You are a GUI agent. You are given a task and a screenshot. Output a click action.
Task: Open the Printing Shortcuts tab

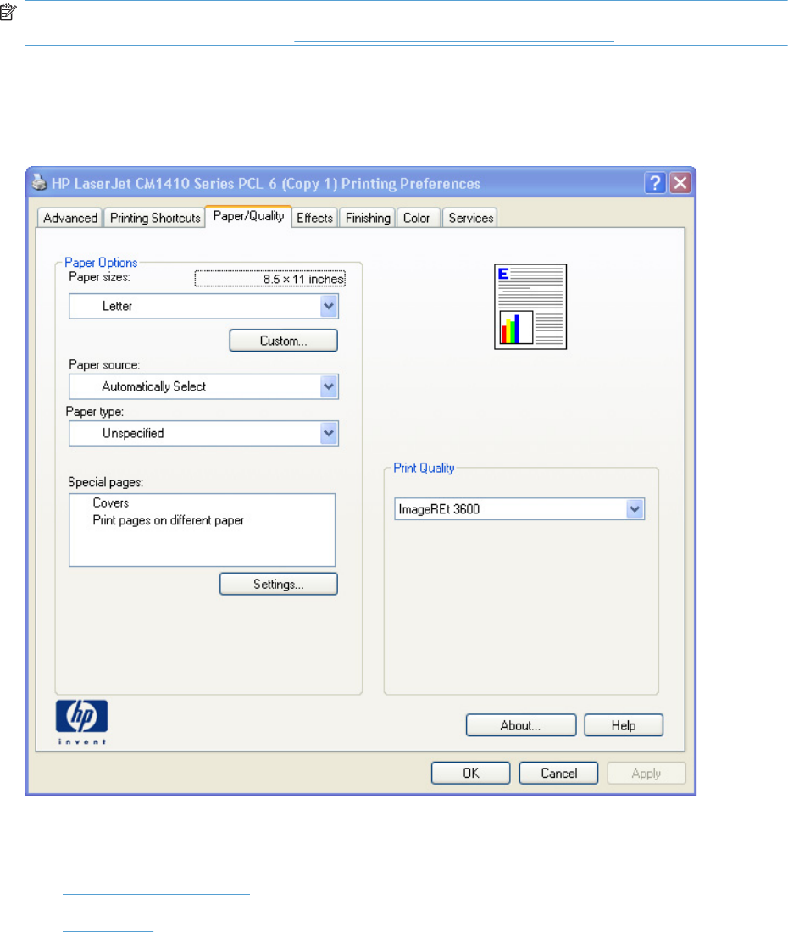pos(155,218)
